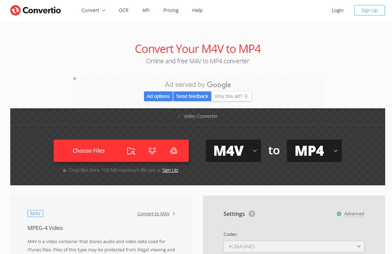Screen dimensions: 392x254
Task: Click the Sign Up button in header
Action: pos(369,10)
